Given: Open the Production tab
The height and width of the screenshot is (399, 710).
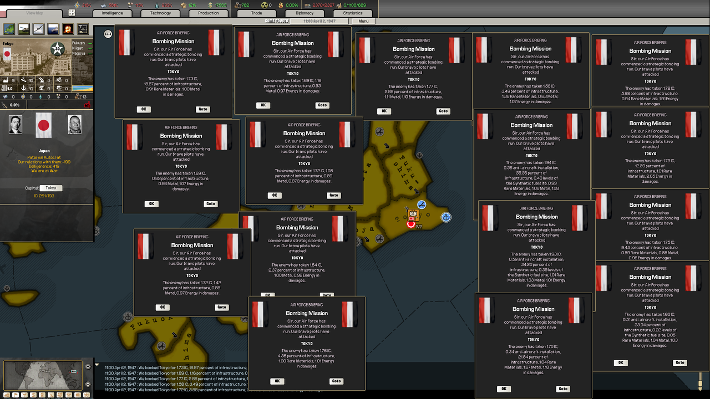Looking at the screenshot, I should point(209,13).
